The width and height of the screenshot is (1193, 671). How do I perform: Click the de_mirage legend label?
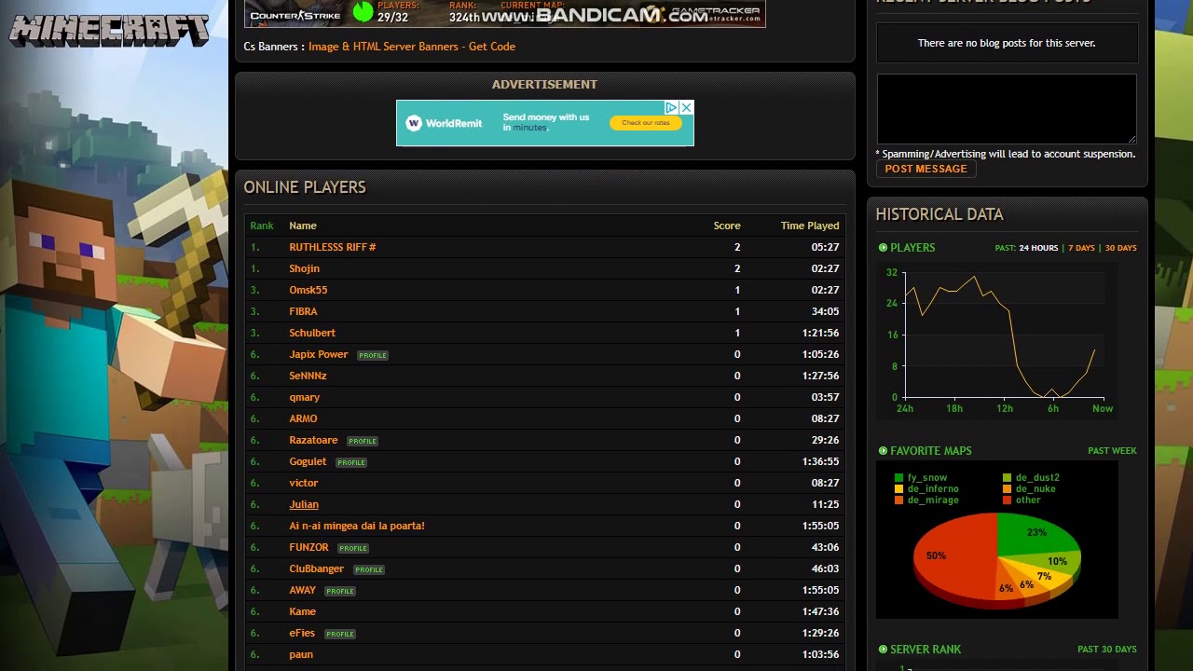point(933,500)
